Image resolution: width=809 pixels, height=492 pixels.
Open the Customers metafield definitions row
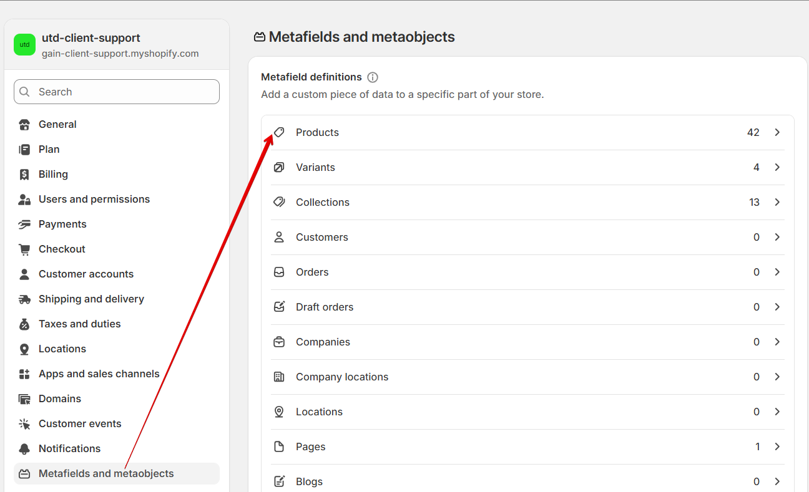tap(527, 237)
